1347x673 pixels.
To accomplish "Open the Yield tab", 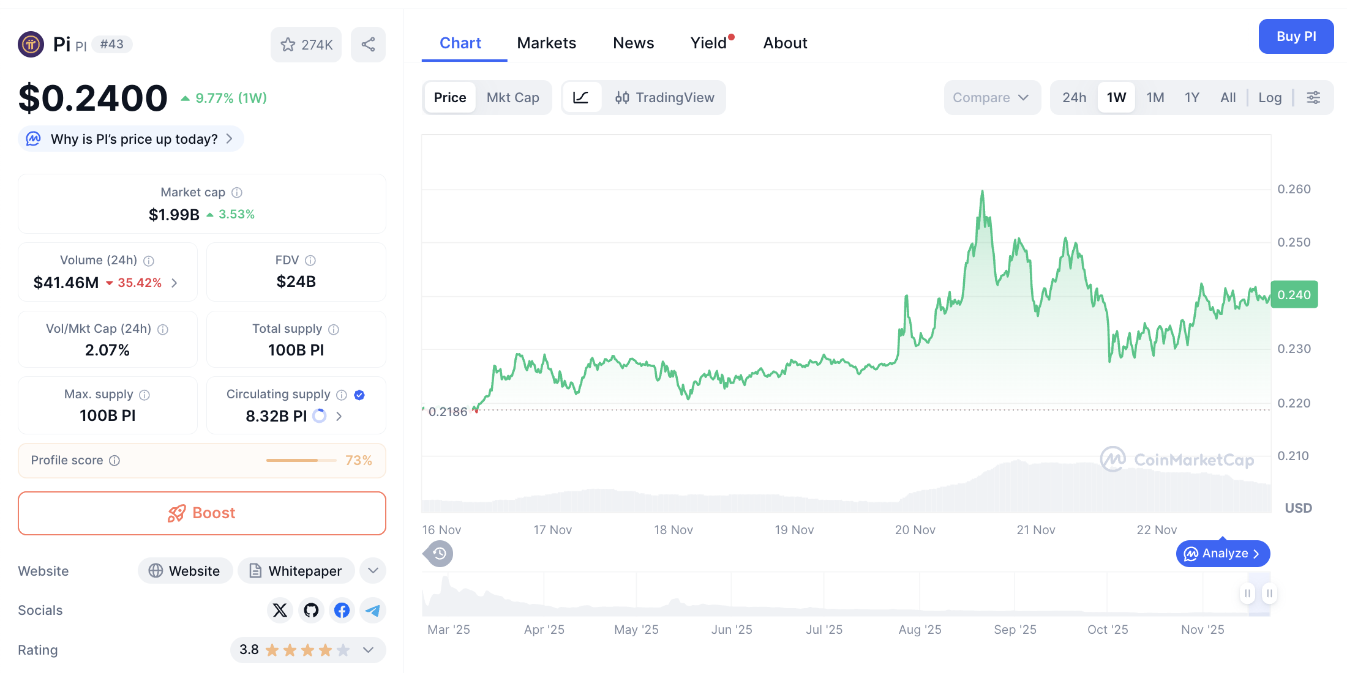I will coord(708,42).
